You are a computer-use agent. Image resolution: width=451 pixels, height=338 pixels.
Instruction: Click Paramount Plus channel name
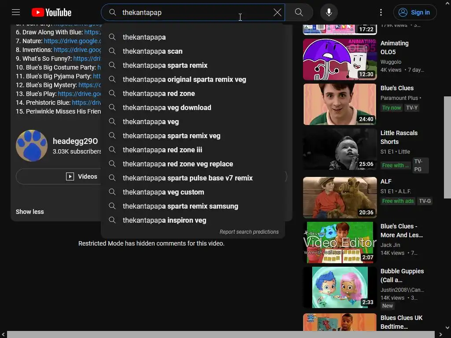[x=399, y=98]
